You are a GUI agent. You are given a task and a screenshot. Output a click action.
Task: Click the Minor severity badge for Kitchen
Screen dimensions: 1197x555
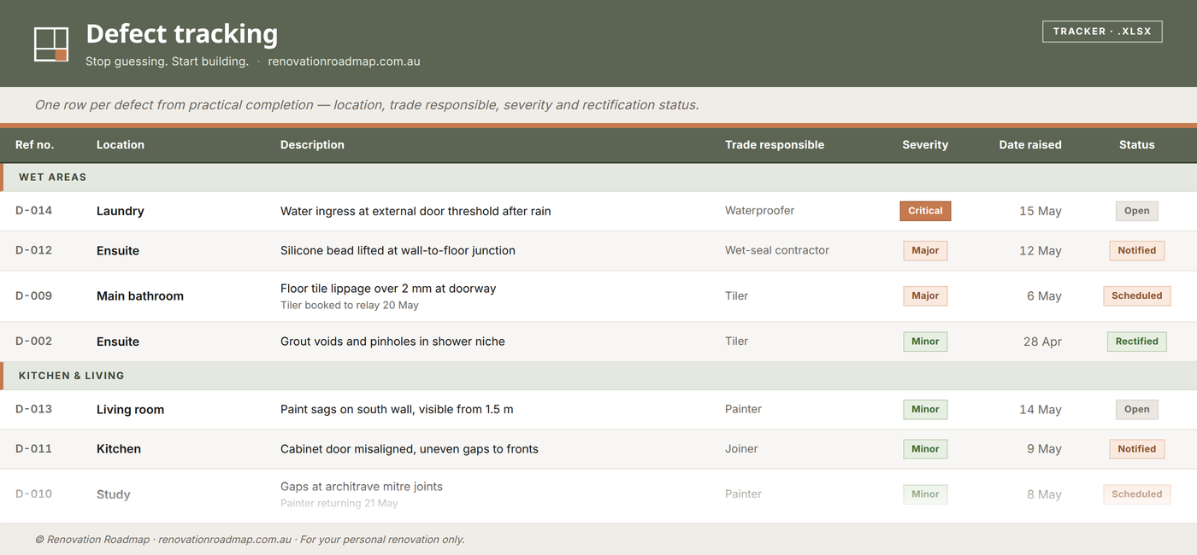click(925, 448)
